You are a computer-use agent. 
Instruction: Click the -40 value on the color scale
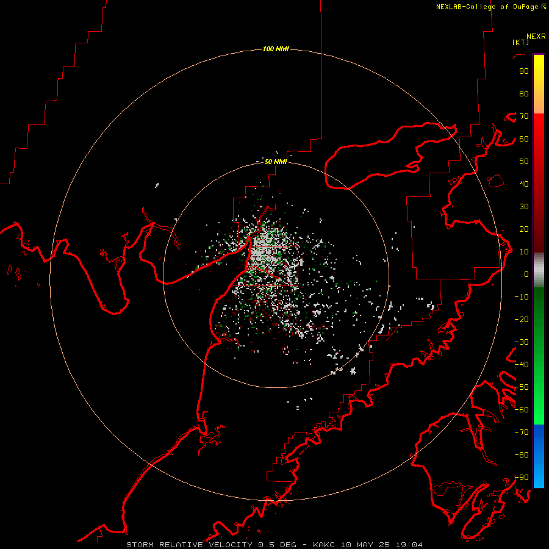click(522, 365)
